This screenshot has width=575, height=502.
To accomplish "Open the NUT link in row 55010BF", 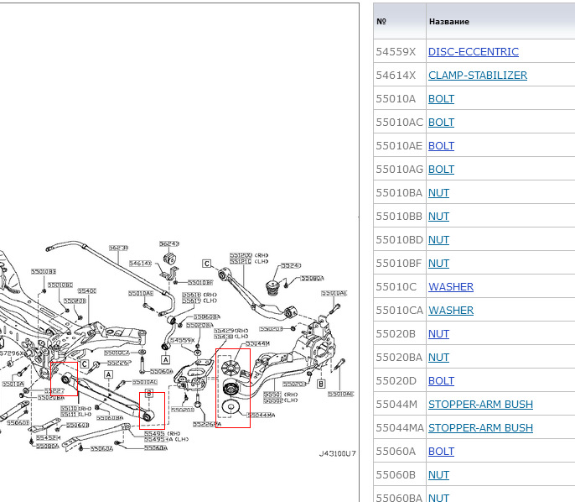I will coord(438,264).
